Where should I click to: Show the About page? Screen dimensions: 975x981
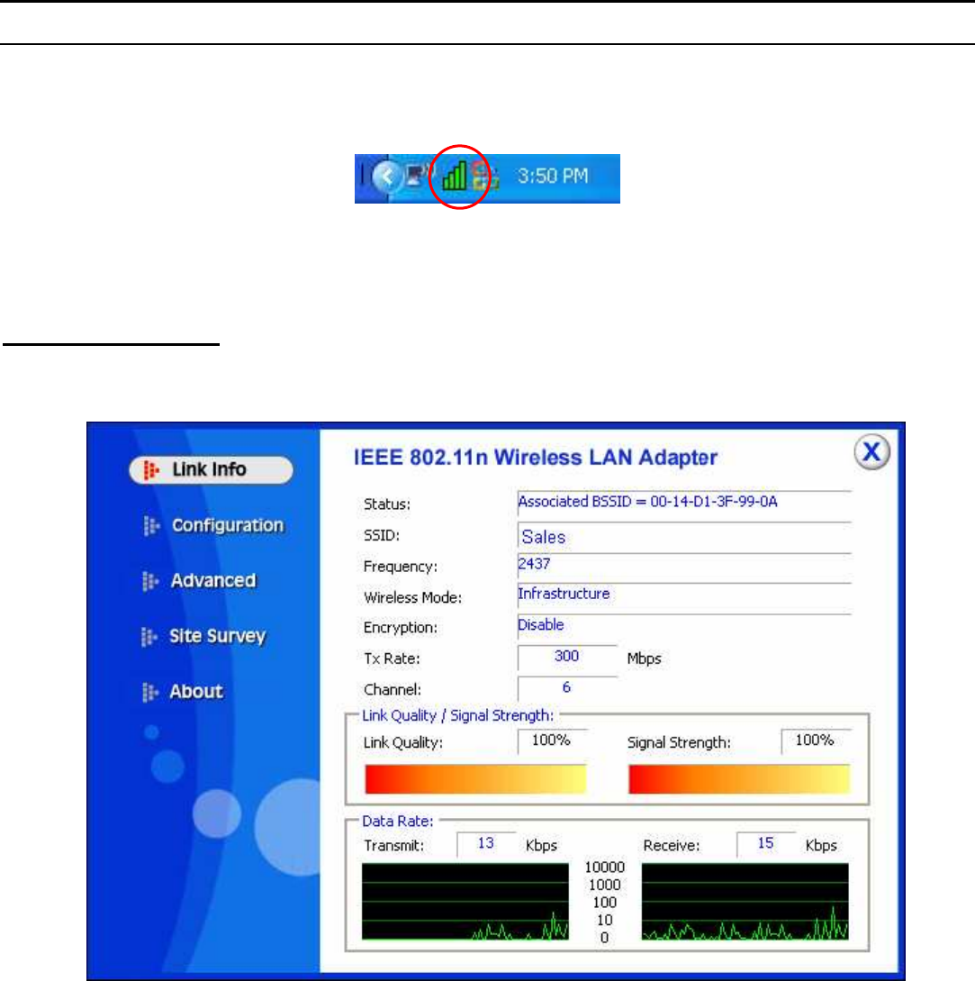point(195,691)
